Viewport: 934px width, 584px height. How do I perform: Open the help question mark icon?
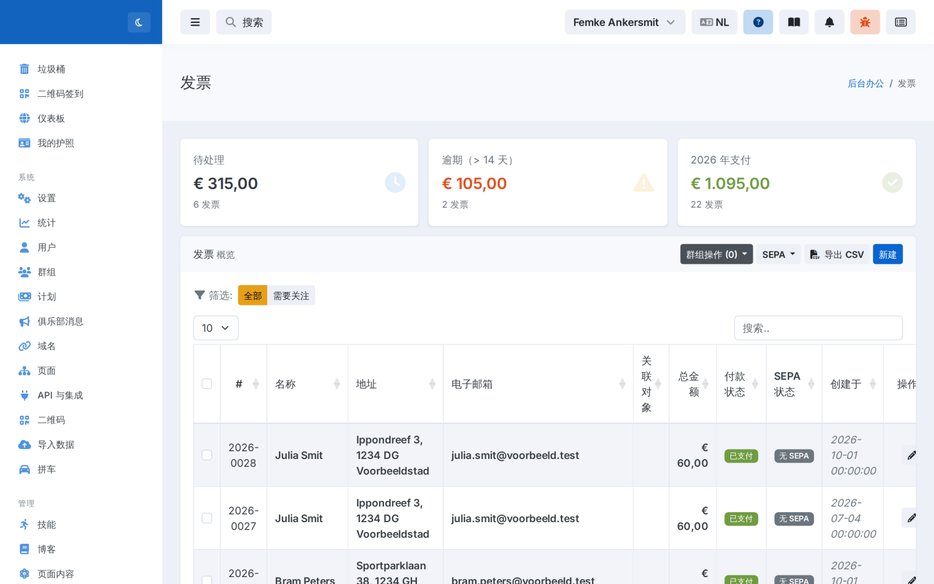click(758, 22)
